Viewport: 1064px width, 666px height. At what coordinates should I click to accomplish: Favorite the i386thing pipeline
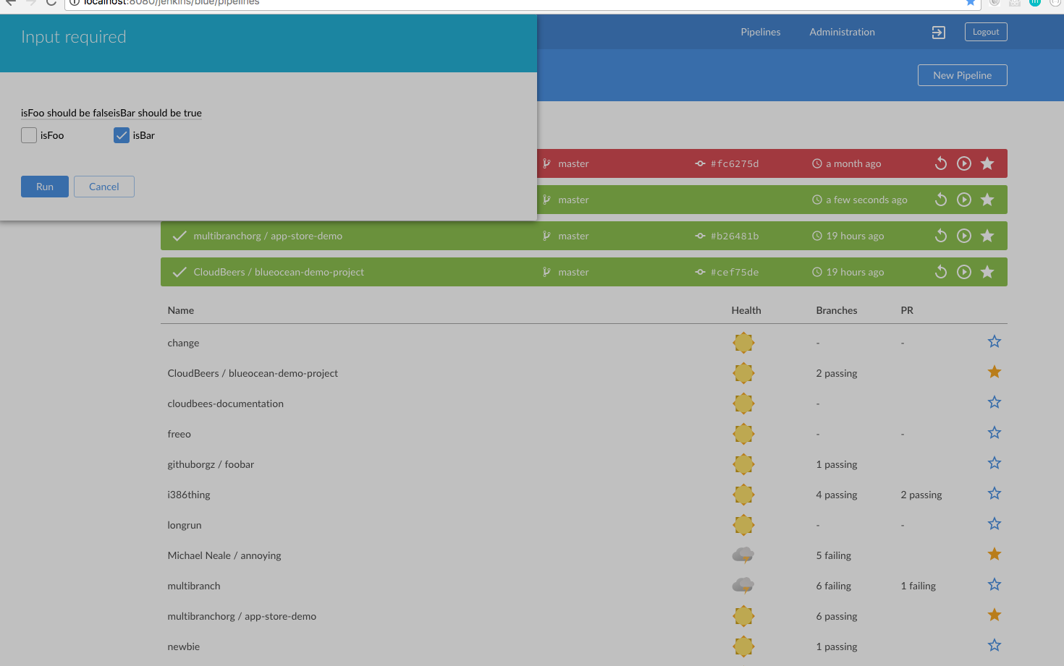(x=995, y=493)
